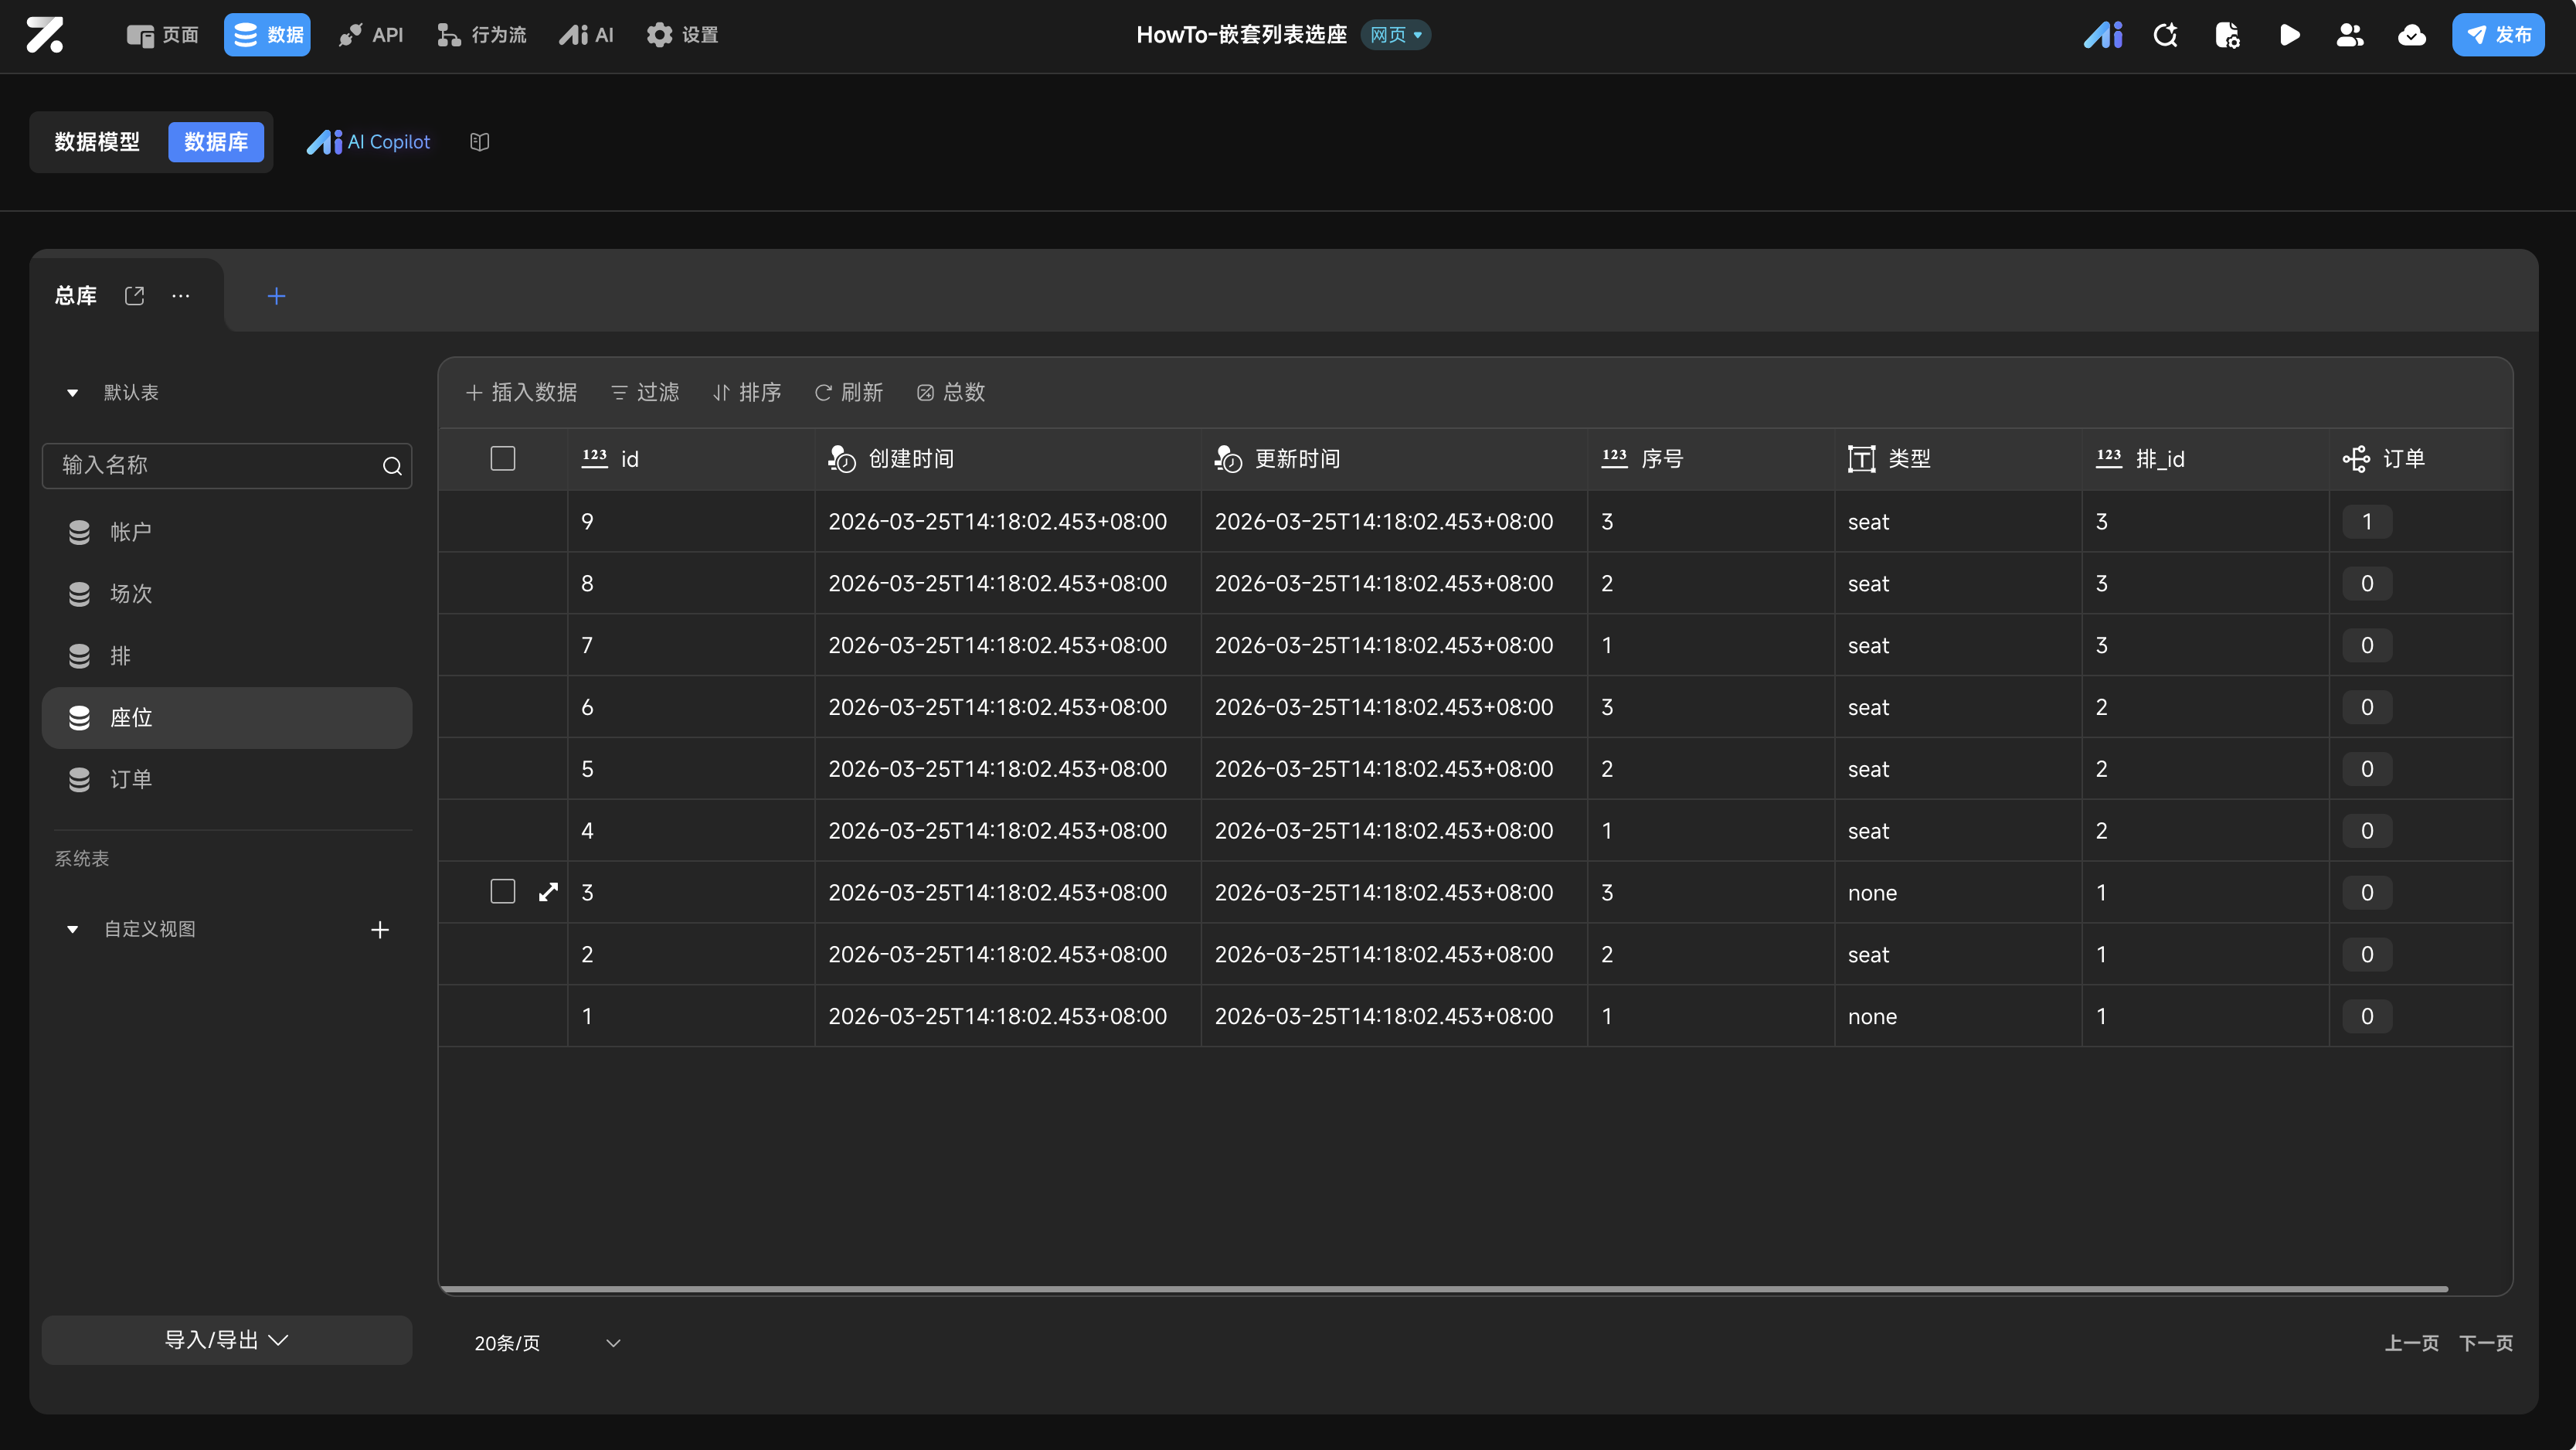Open the documentation book icon
The width and height of the screenshot is (2576, 1450).
click(x=480, y=142)
